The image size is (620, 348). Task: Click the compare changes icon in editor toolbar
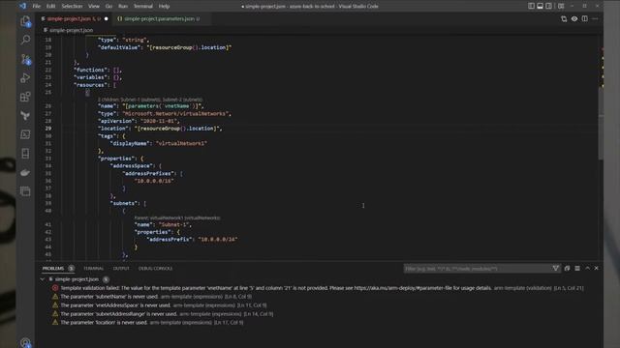[564, 18]
